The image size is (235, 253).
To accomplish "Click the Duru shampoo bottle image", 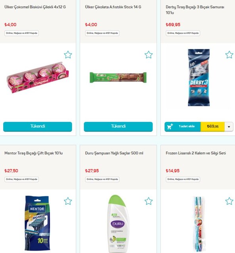I will (118, 224).
